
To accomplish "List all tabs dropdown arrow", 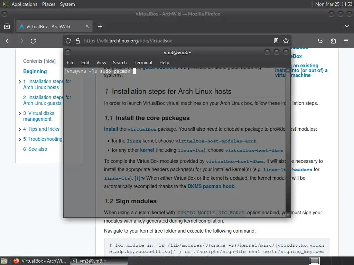I will pos(347,26).
